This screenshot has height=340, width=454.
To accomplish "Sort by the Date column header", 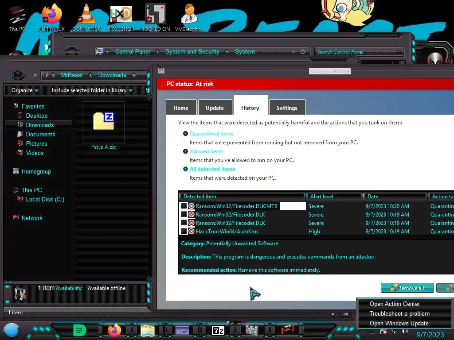I will 395,197.
